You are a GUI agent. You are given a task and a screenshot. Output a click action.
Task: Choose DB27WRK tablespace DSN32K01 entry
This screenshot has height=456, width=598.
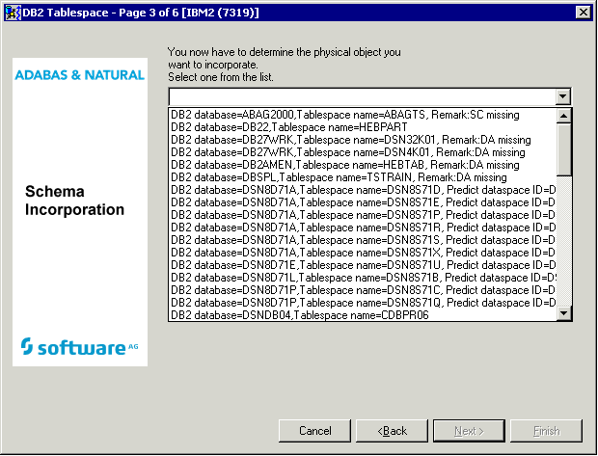pos(339,140)
